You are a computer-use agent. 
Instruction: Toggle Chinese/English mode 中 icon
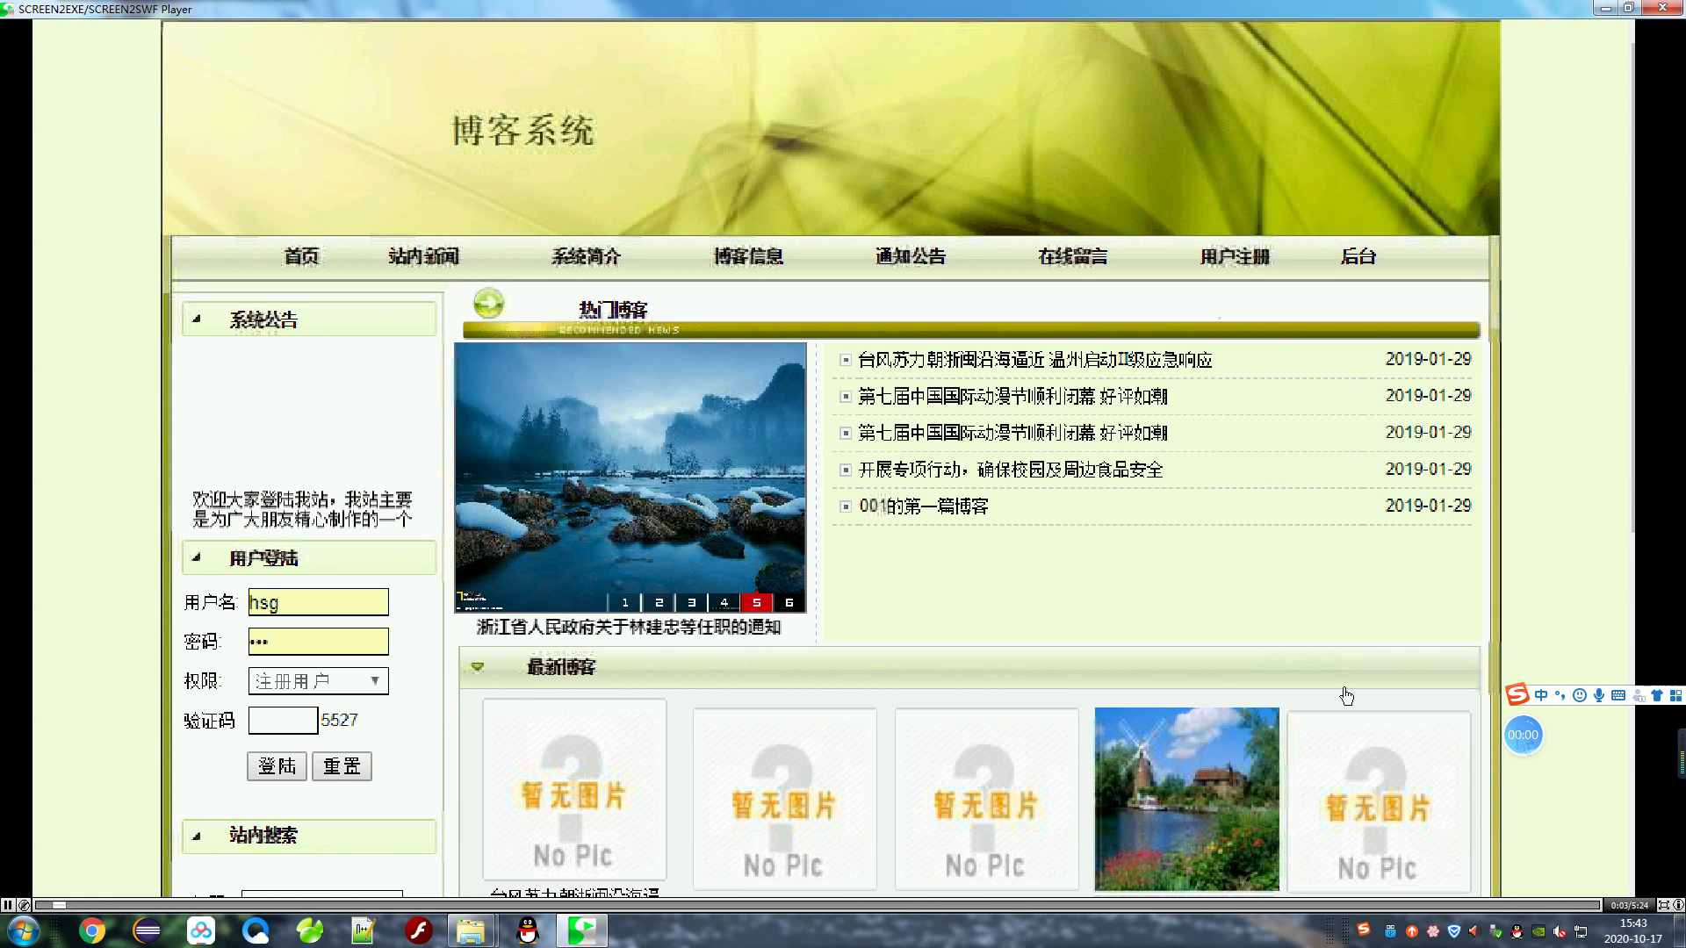[1541, 695]
